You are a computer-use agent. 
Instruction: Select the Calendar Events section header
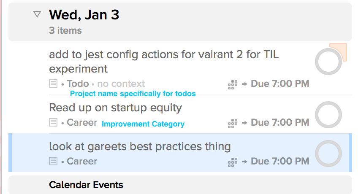click(180, 185)
